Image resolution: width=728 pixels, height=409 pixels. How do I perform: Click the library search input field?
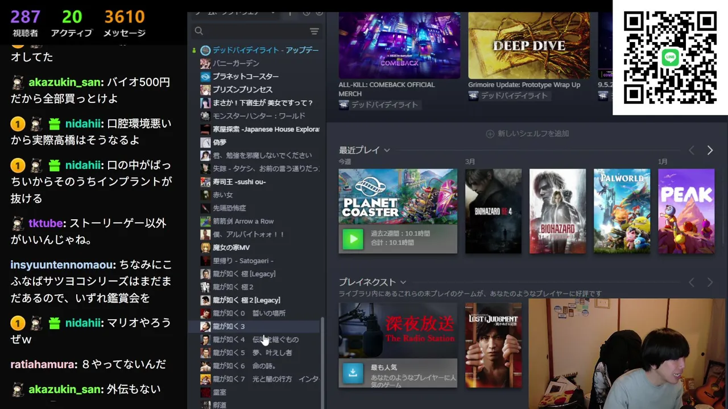(256, 31)
